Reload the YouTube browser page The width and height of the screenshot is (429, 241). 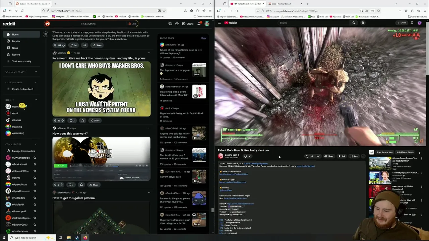pyautogui.click(x=237, y=11)
